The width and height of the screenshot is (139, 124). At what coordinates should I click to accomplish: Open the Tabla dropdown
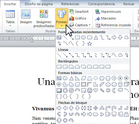click(10, 19)
